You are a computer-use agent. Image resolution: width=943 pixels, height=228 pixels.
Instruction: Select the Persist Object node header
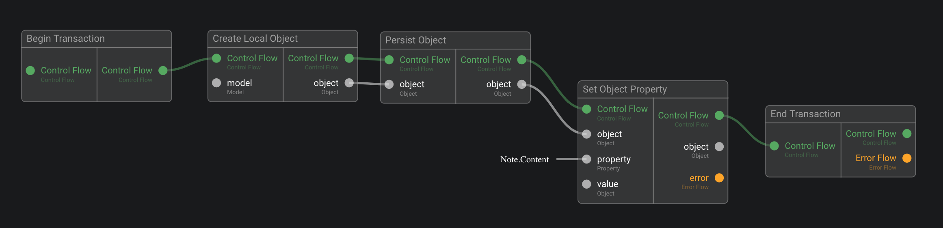(415, 41)
